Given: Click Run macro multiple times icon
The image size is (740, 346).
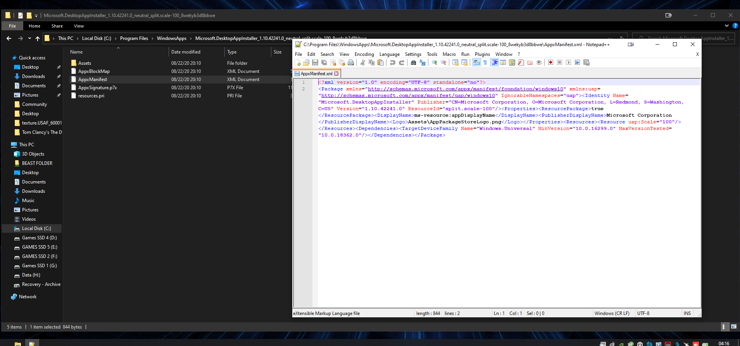Looking at the screenshot, I should click(x=577, y=62).
